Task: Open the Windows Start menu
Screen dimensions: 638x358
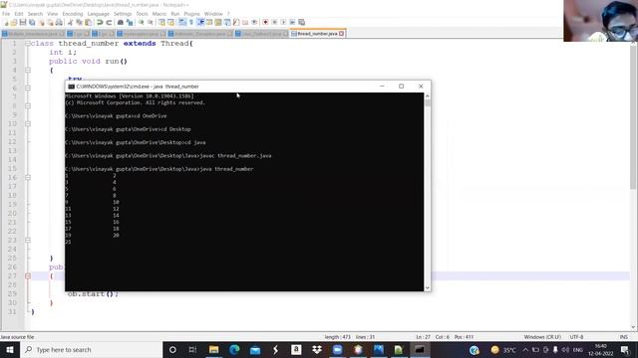Action: point(10,349)
